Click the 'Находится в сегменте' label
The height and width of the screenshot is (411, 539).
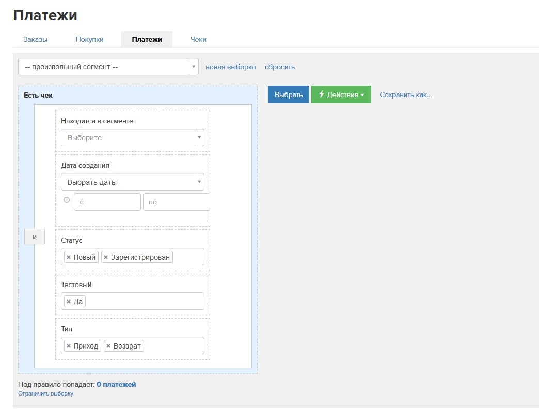coord(97,121)
